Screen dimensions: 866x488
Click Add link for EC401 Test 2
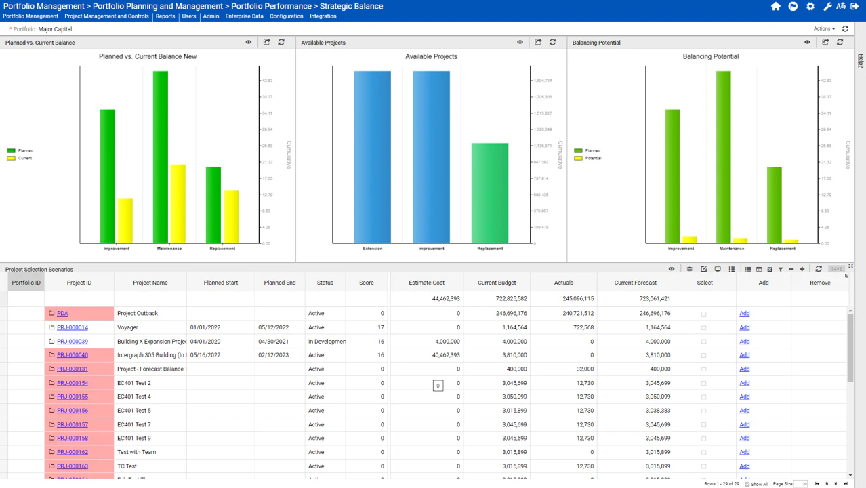pos(744,382)
